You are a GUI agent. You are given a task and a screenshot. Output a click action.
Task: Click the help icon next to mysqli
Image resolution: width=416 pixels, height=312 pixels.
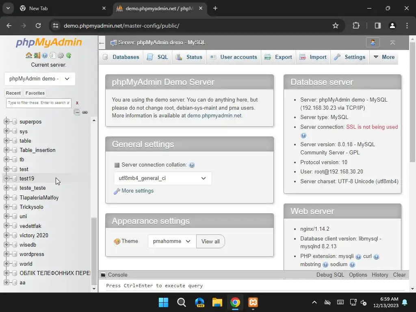358,257
